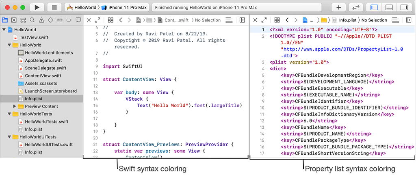416x175 pixels.
Task: Click folder icon in Swift editor jump bar
Action: [149, 20]
